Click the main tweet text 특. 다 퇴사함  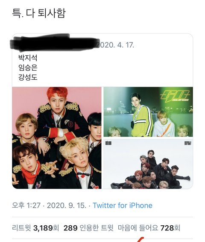[x=39, y=13]
